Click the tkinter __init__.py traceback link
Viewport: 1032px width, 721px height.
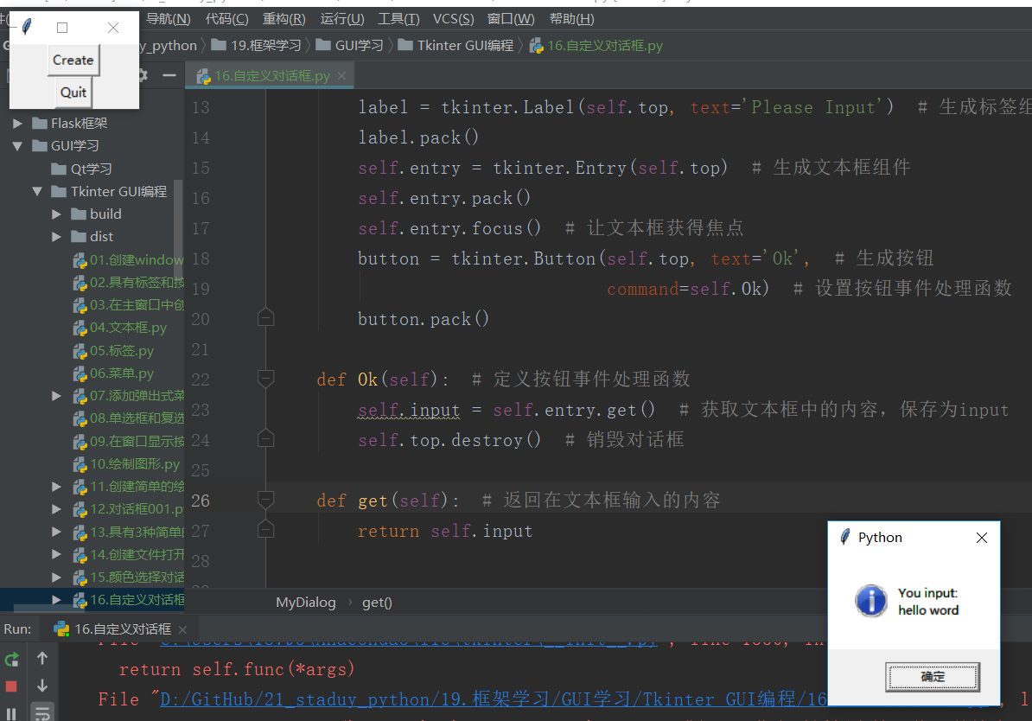point(409,642)
